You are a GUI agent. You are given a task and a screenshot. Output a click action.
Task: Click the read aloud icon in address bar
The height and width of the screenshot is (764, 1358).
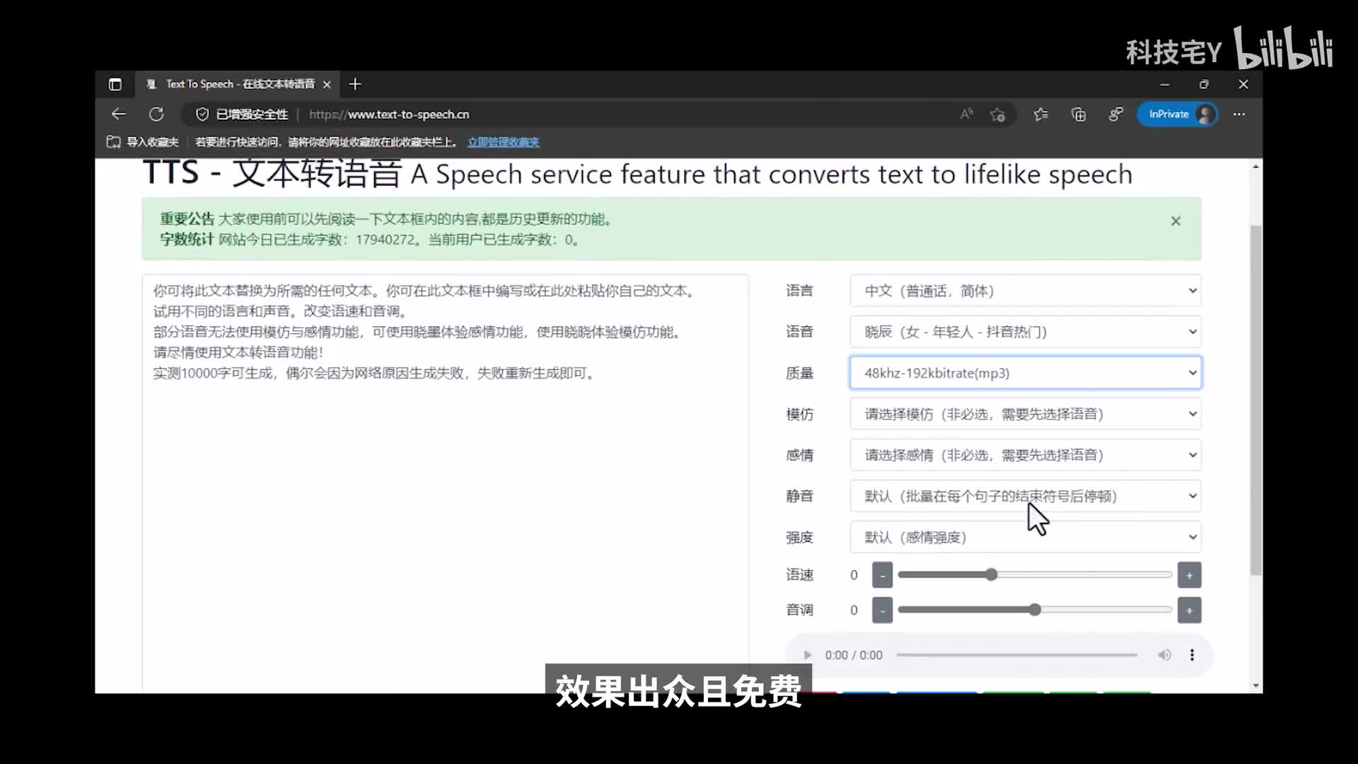click(966, 114)
